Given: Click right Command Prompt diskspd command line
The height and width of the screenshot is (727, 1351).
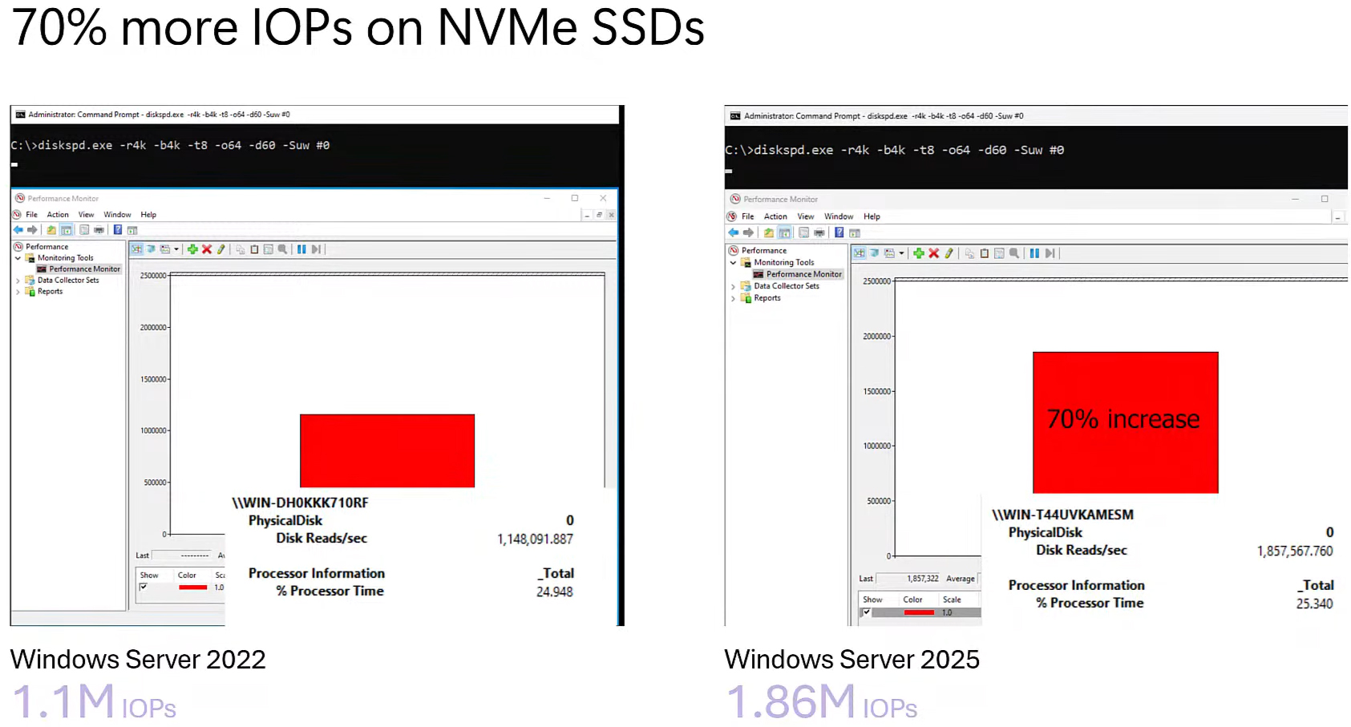Looking at the screenshot, I should [x=895, y=150].
